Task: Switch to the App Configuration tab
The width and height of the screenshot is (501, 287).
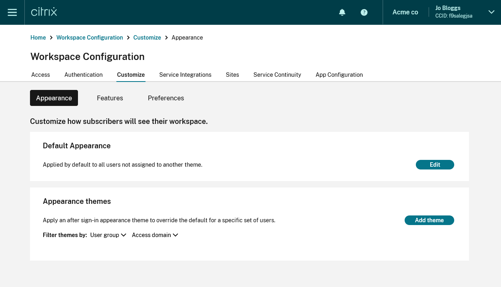Action: [x=339, y=75]
